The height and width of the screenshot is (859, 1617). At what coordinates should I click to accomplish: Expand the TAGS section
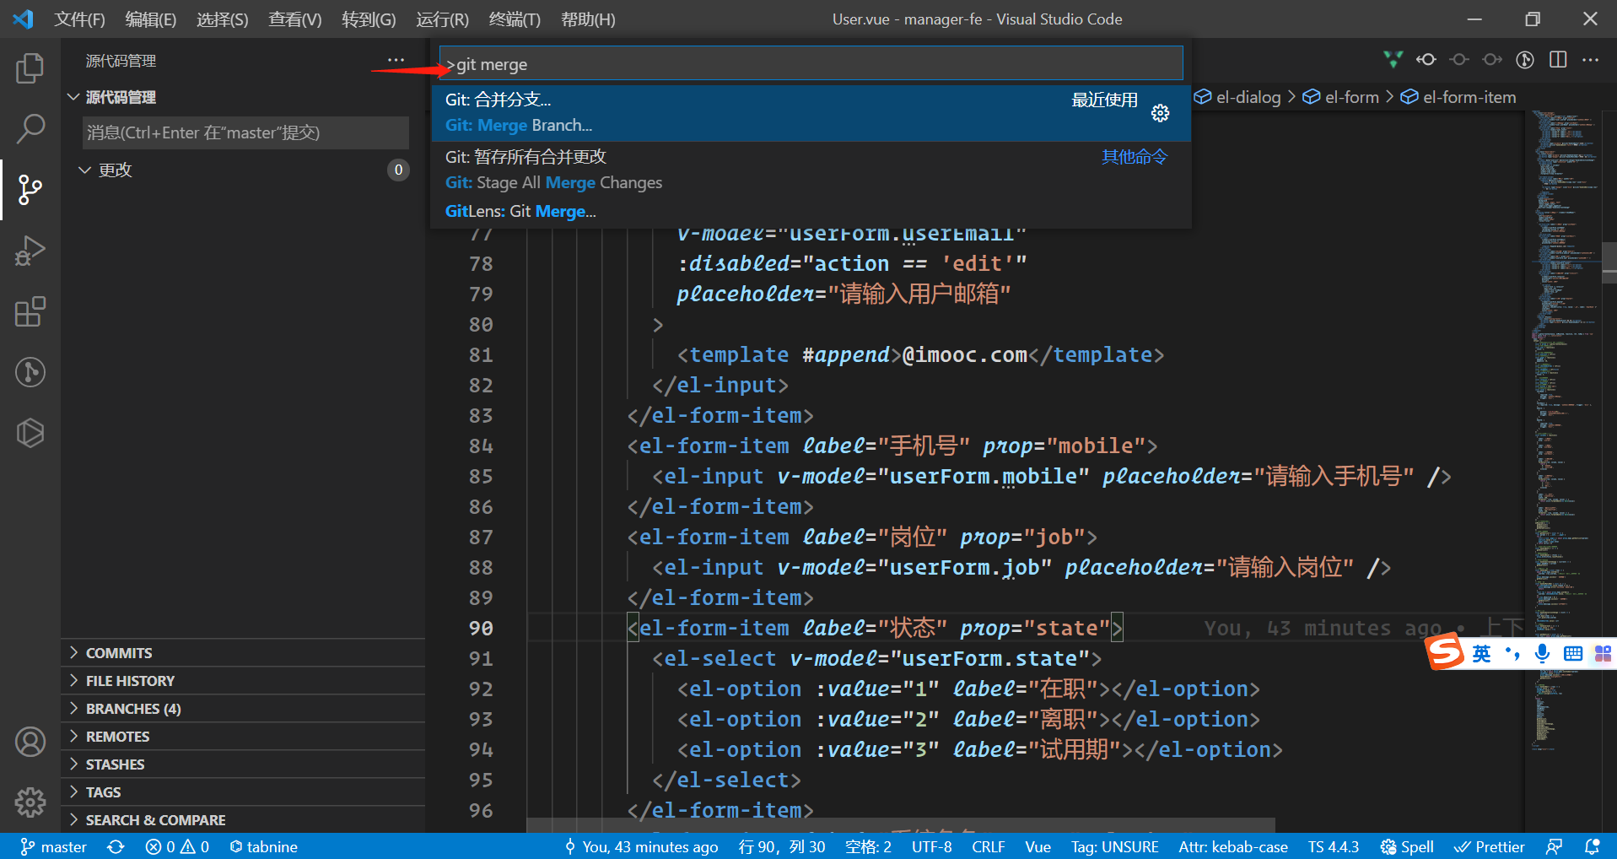tap(243, 792)
